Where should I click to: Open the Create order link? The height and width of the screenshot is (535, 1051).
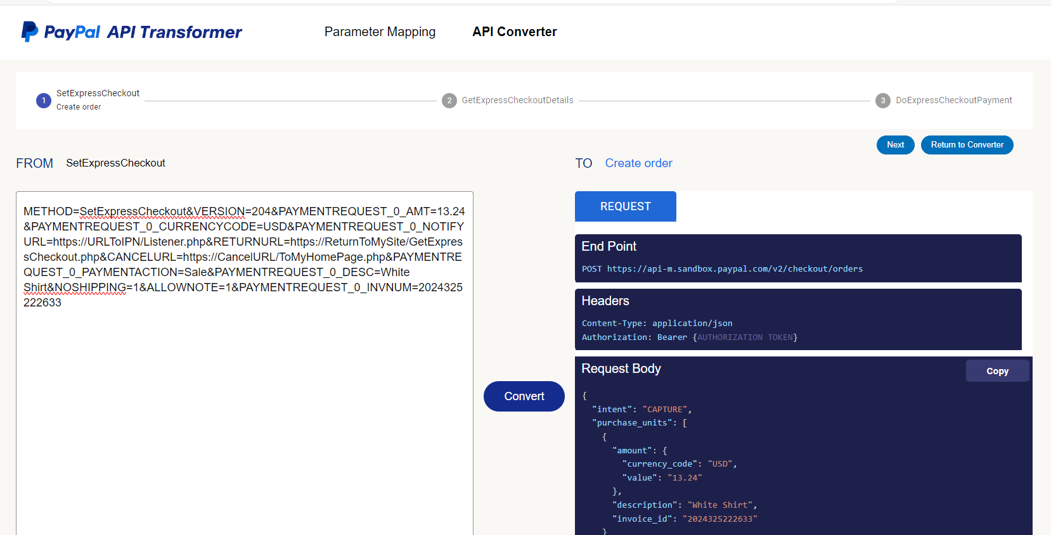638,163
